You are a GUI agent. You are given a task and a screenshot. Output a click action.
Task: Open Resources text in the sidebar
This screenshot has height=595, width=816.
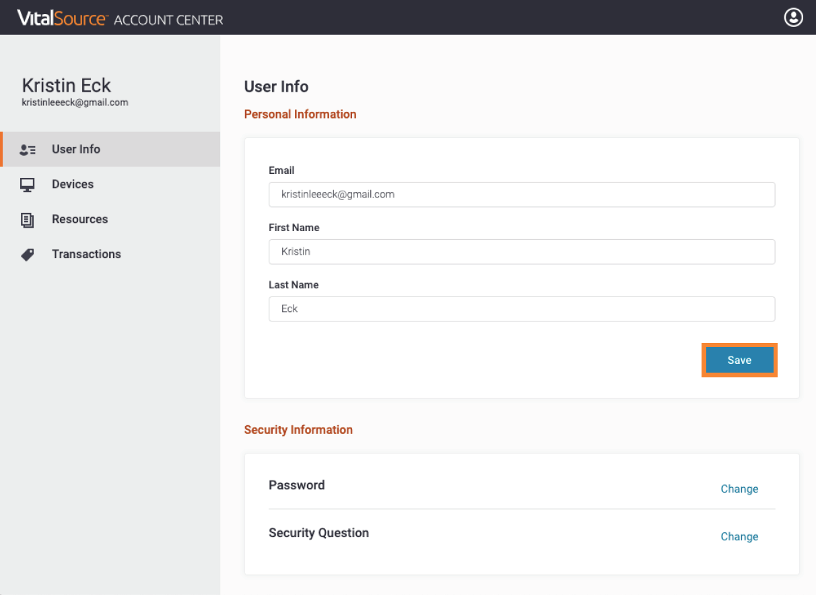click(79, 220)
